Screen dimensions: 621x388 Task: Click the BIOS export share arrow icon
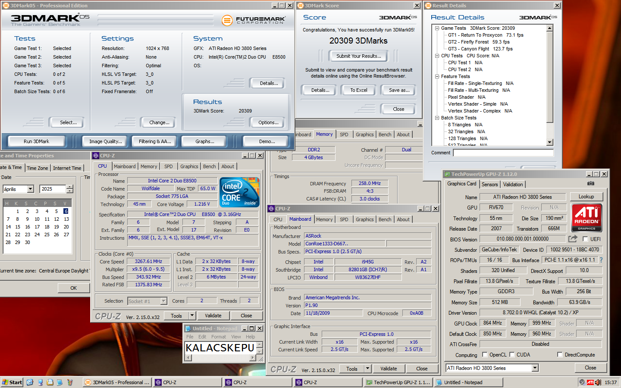[x=573, y=239]
